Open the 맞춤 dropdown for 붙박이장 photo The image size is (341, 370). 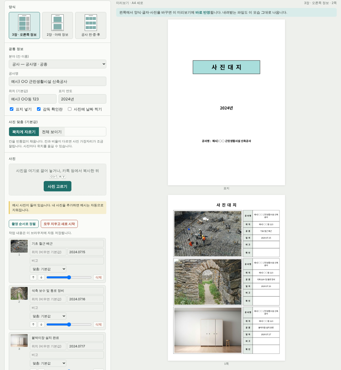(48, 363)
